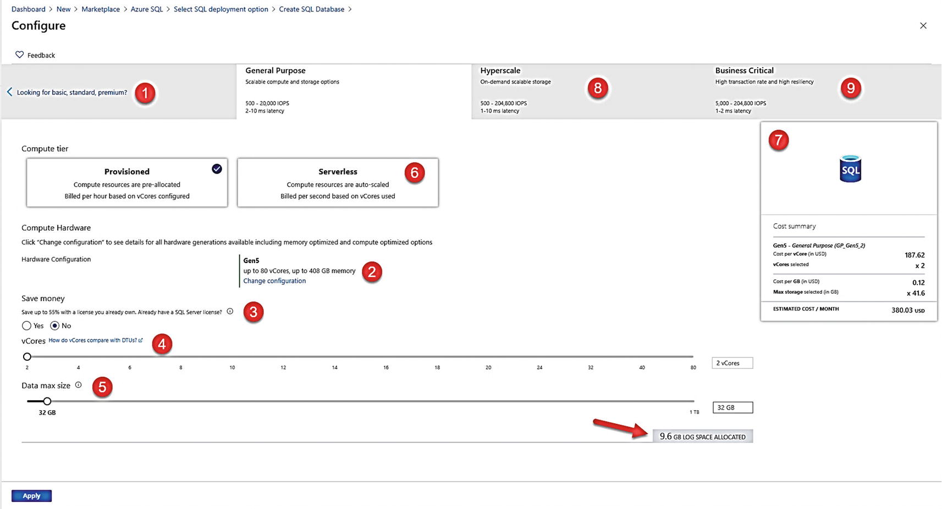Image resolution: width=942 pixels, height=509 pixels.
Task: Go to Select SQL deployment option breadcrumb
Action: tap(221, 9)
